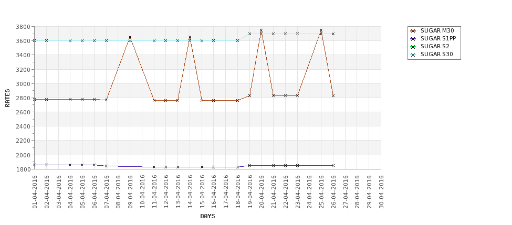This screenshot has width=512, height=225.
Task: Click the 2400 y-axis tick label
Action: pos(23,126)
